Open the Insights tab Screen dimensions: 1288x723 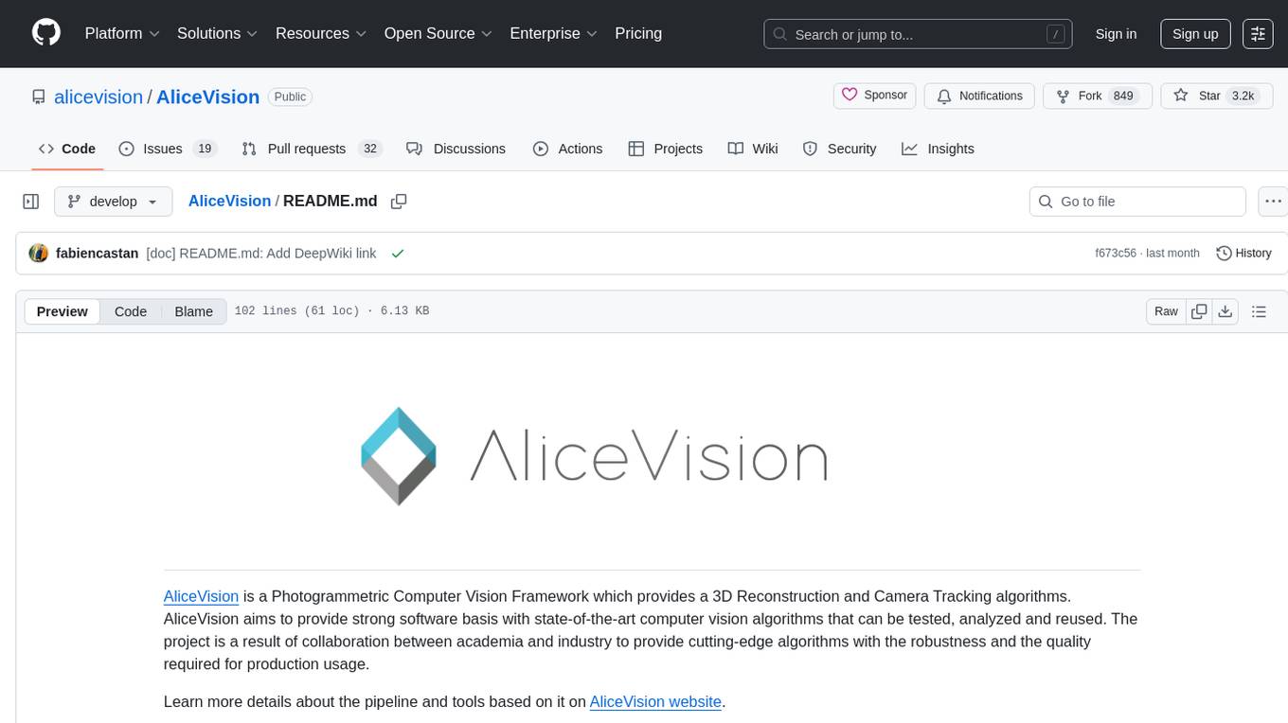[938, 149]
